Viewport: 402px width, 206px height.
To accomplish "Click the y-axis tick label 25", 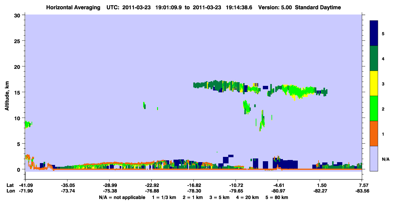I will (x=18, y=41).
